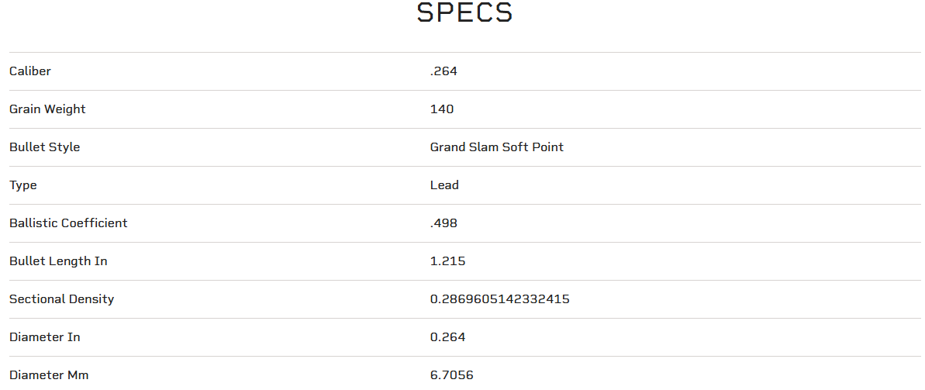
Task: Click the 0.2869605142332415 density value
Action: [x=499, y=299]
